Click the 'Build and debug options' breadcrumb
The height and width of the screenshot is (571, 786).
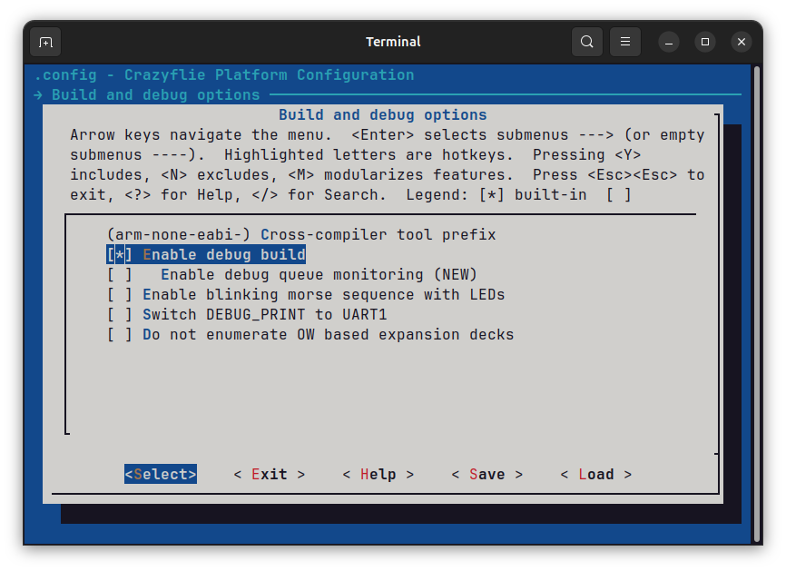pyautogui.click(x=156, y=95)
